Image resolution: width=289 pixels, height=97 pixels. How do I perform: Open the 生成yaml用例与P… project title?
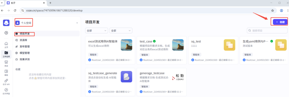pyautogui.click(x=256, y=41)
